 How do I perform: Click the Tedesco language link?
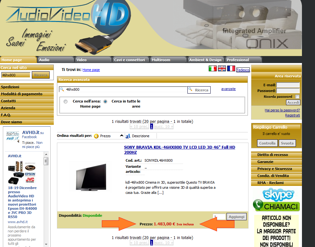tap(243, 70)
